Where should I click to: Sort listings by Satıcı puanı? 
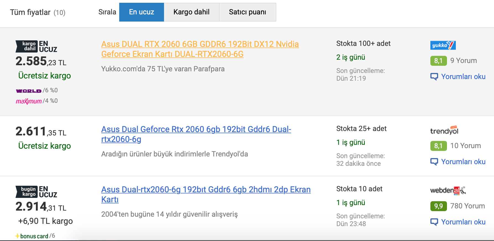point(247,12)
